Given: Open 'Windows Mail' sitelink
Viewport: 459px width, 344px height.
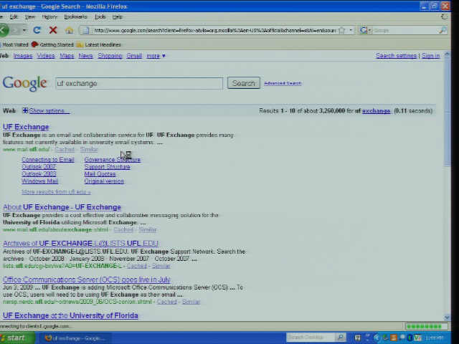Looking at the screenshot, I should (40, 181).
